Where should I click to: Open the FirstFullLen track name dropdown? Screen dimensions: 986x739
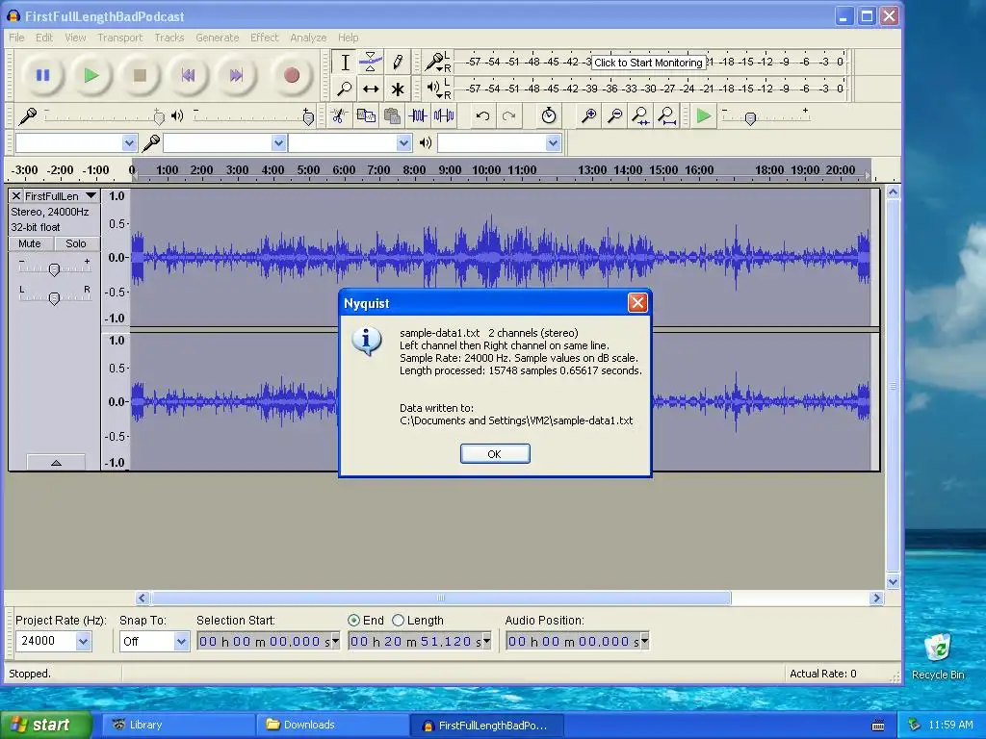pos(91,196)
